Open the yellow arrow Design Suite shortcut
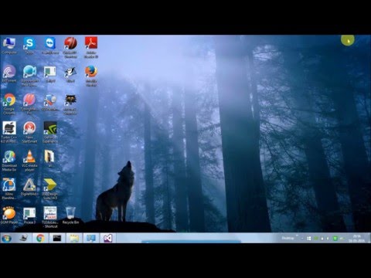Viewport: 371px width, 278px height. [x=50, y=189]
